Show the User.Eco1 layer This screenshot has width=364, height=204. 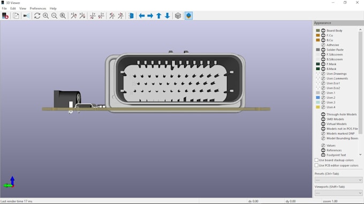(323, 83)
